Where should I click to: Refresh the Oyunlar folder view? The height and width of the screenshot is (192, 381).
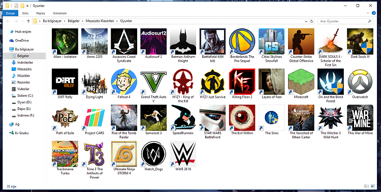click(x=312, y=21)
